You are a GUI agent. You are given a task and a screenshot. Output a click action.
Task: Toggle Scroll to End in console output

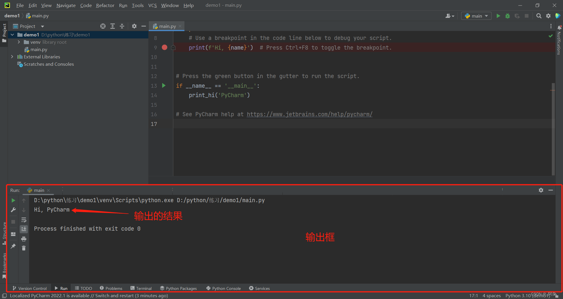click(x=24, y=229)
